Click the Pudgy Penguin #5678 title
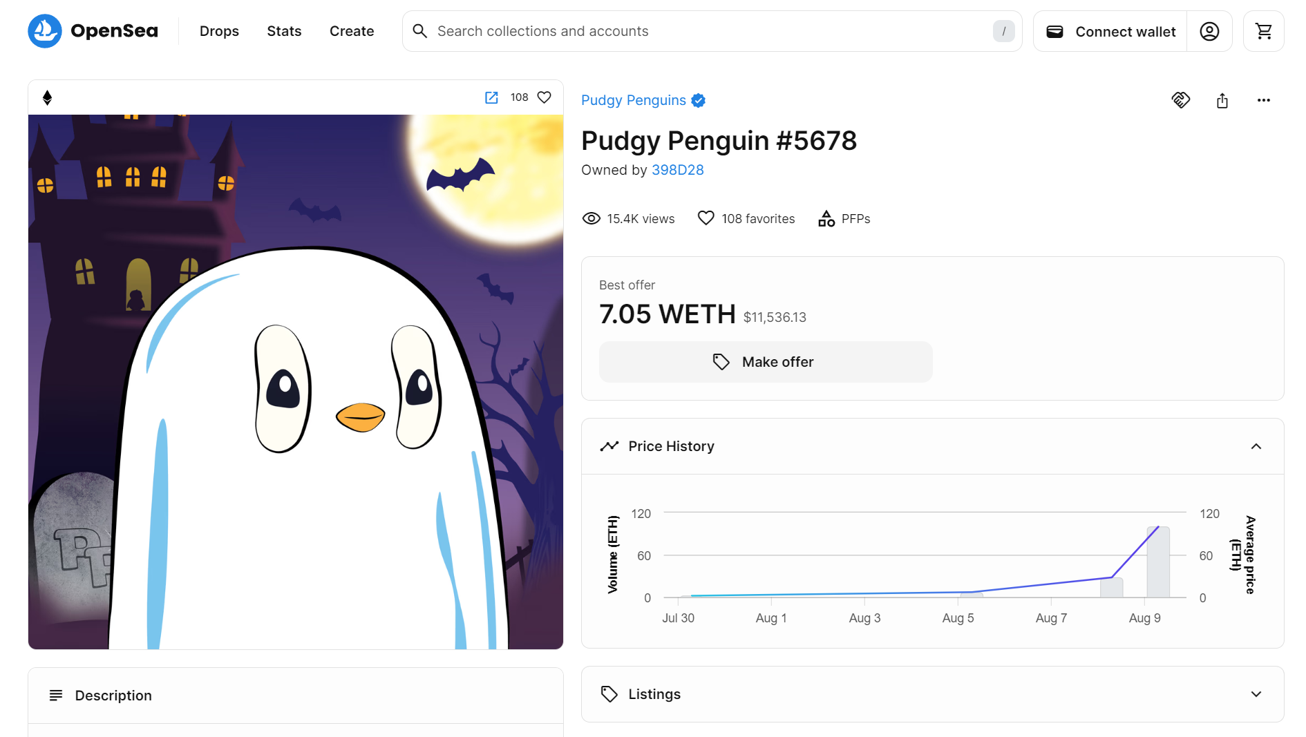The image size is (1306, 737). point(719,141)
